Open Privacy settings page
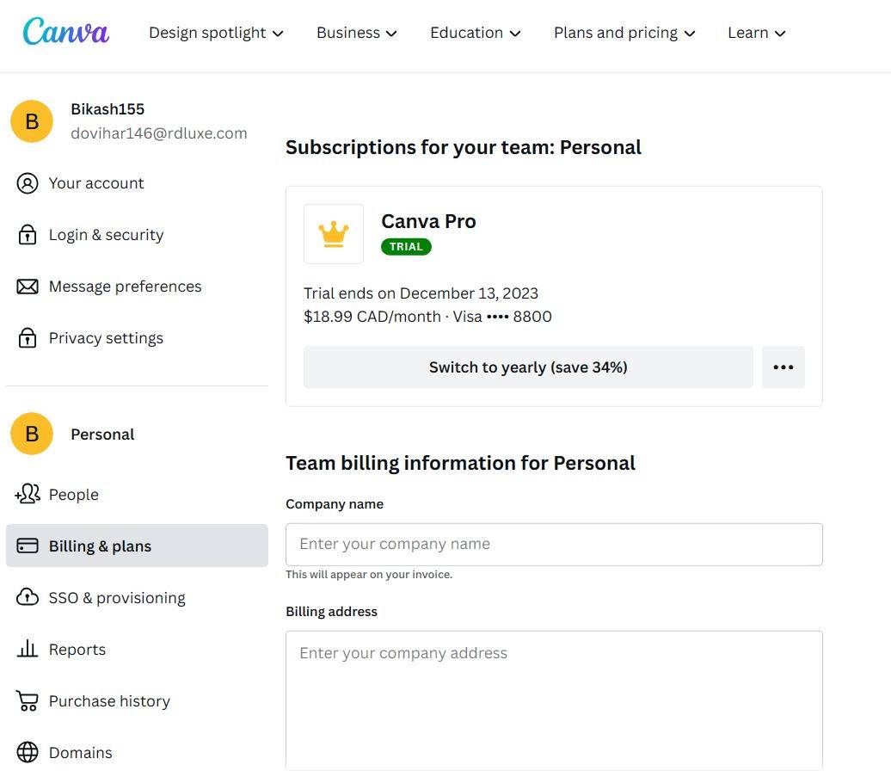 click(106, 338)
